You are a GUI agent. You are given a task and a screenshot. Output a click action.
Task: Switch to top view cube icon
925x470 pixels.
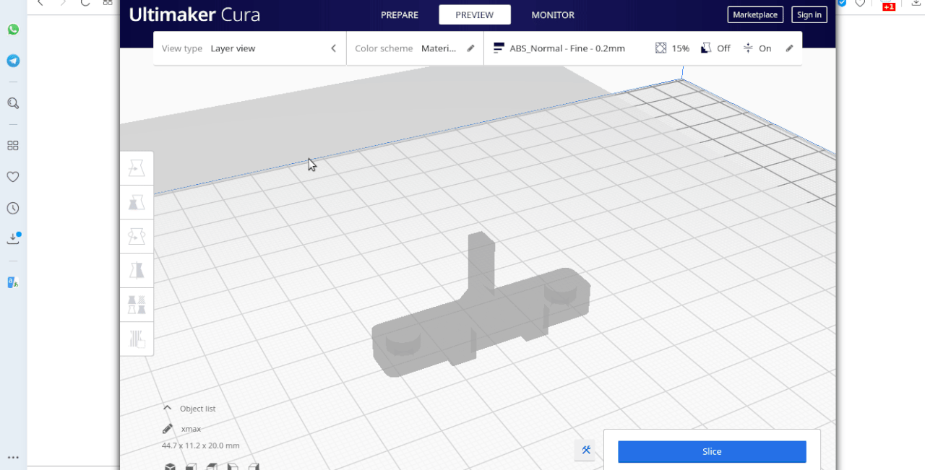pos(212,467)
